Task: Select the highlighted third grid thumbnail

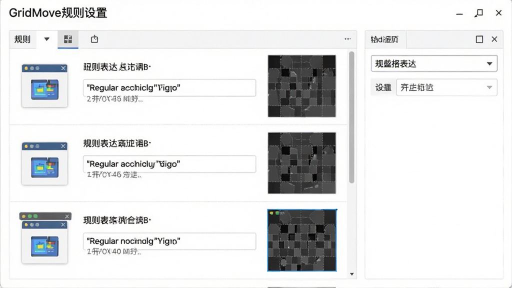Action: click(301, 240)
